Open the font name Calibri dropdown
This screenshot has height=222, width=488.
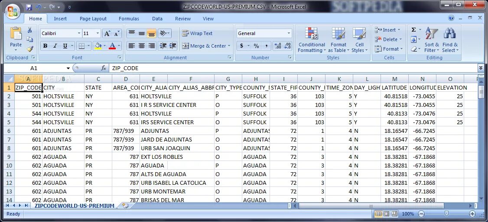coord(79,33)
